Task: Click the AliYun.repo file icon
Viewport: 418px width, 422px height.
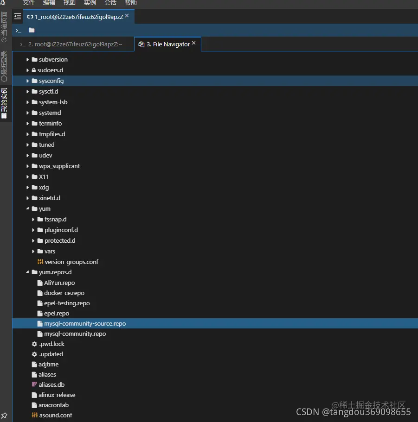Action: point(40,283)
